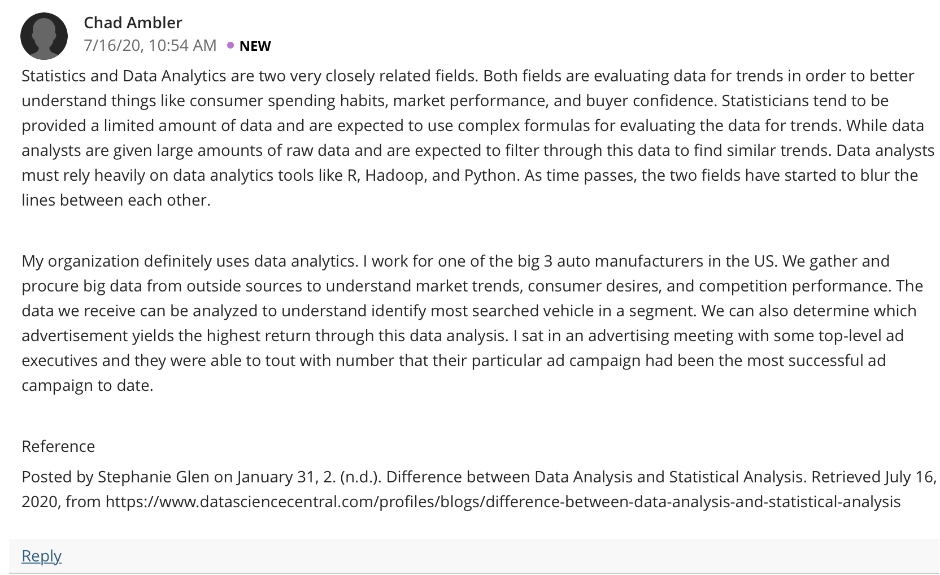Click "lines between each other." paragraph ending

point(116,200)
